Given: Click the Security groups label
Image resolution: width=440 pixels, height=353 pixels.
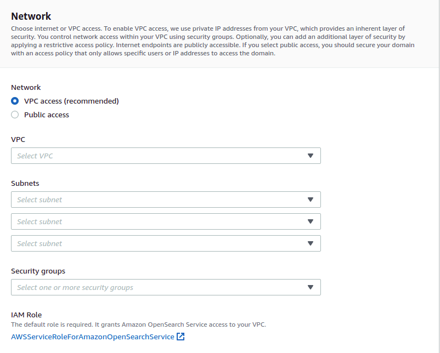Looking at the screenshot, I should pyautogui.click(x=38, y=271).
